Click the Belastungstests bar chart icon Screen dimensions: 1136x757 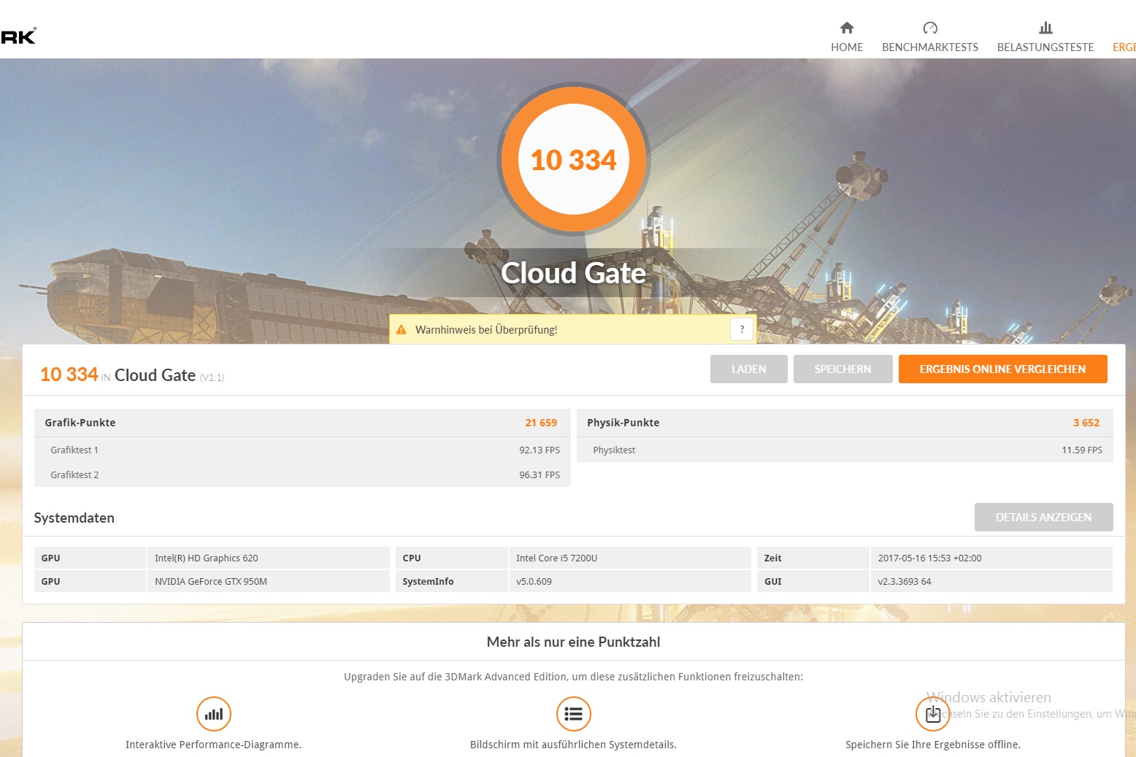tap(1045, 28)
